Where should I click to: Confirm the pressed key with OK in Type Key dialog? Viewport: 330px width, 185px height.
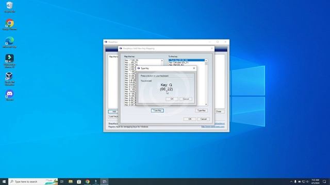click(x=172, y=99)
